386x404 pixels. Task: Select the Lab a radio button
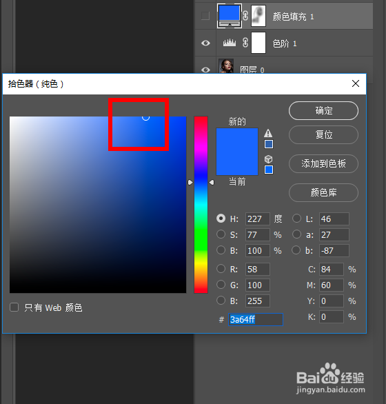[296, 234]
